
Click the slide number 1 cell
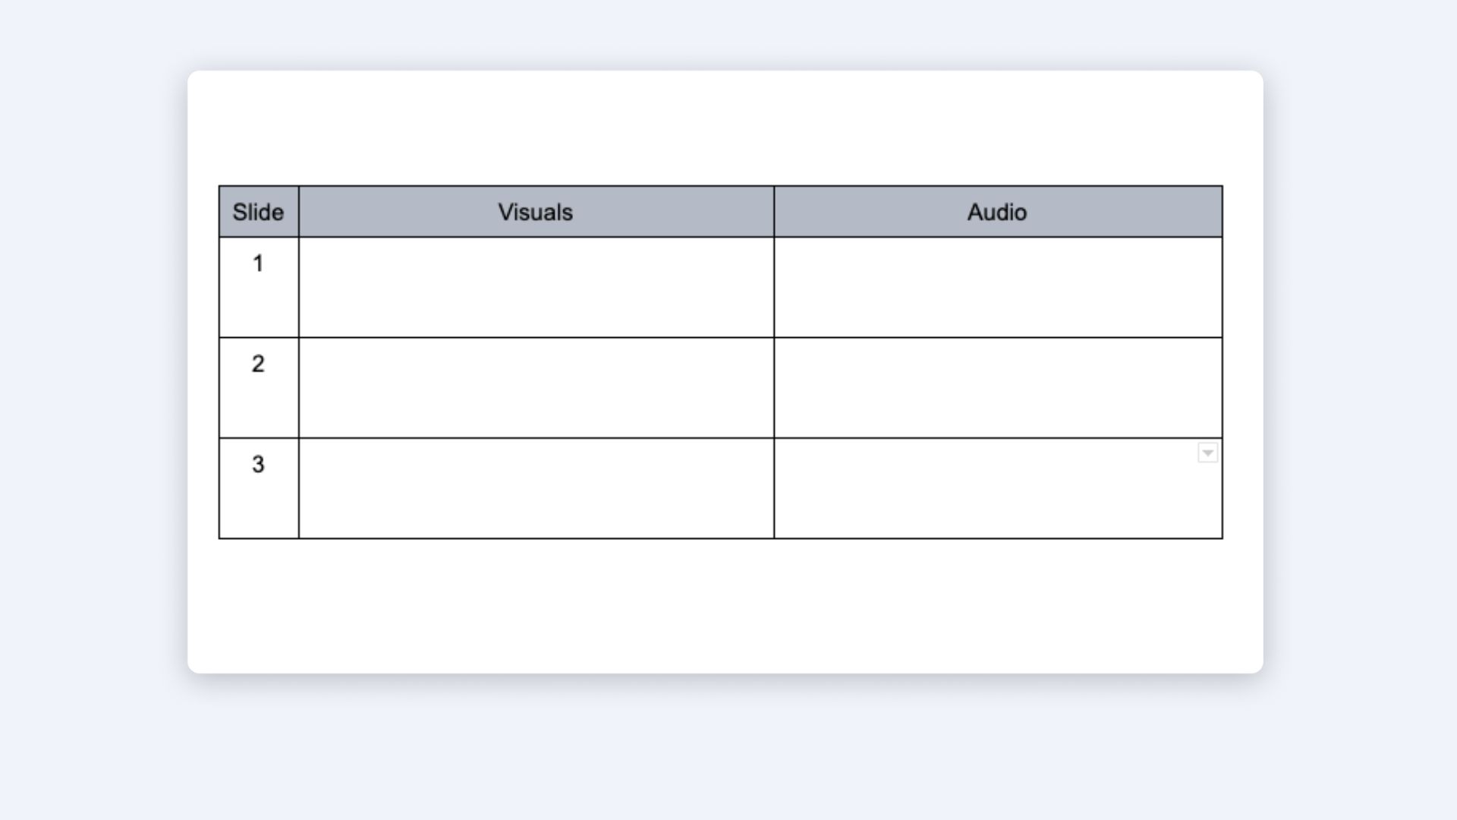pyautogui.click(x=258, y=287)
